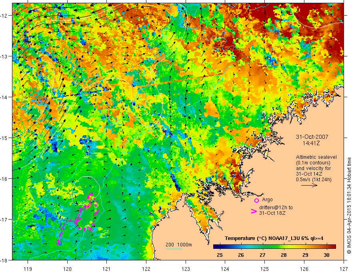The height and width of the screenshot is (272, 352).
Task: Click the longitude axis label '126'
Action: (x=304, y=269)
